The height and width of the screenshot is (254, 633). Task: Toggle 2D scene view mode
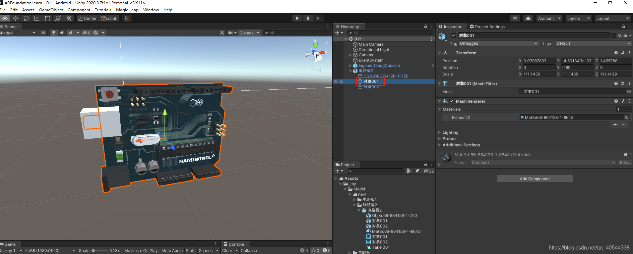(43, 33)
